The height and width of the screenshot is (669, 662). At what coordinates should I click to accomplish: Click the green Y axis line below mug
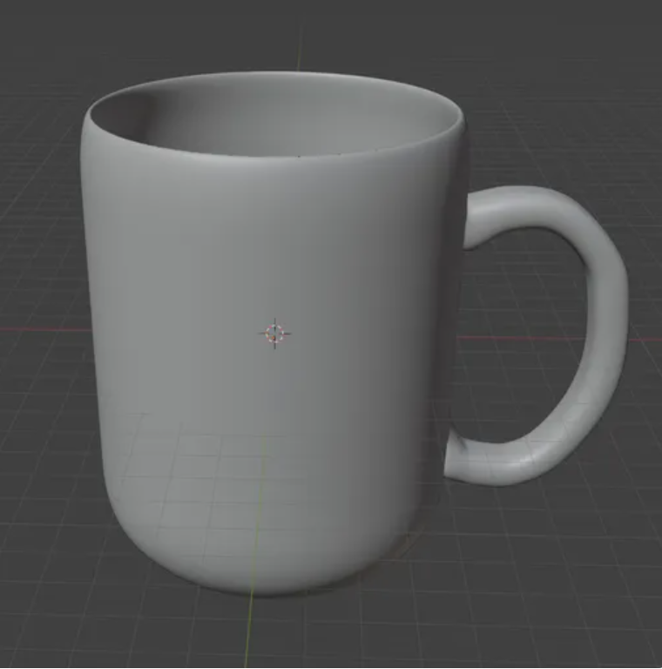pyautogui.click(x=248, y=632)
